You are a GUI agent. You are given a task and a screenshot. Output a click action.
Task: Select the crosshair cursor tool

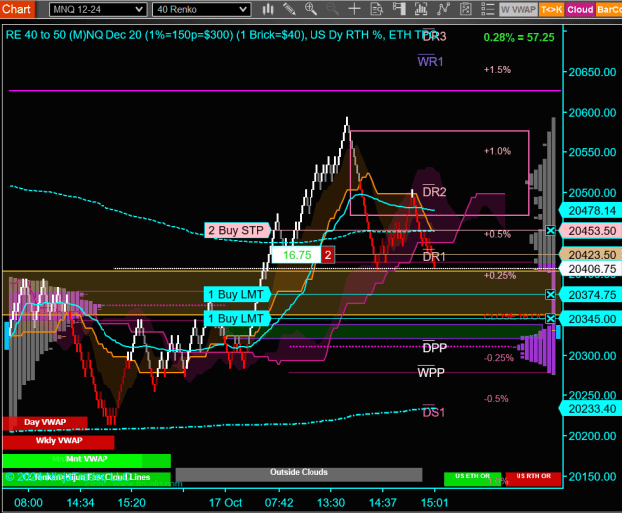(354, 9)
